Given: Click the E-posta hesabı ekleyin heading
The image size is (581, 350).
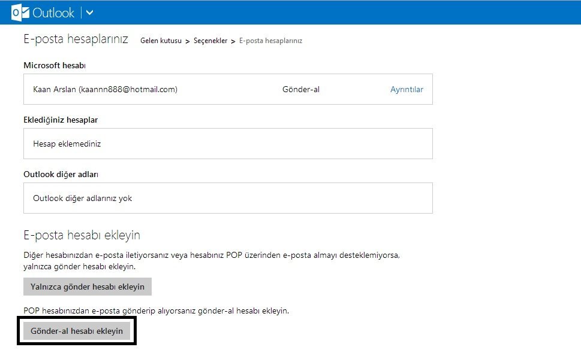Looking at the screenshot, I should pyautogui.click(x=82, y=235).
